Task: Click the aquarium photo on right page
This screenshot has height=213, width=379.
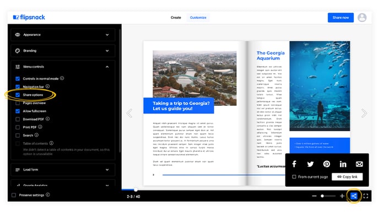Action: (320, 86)
